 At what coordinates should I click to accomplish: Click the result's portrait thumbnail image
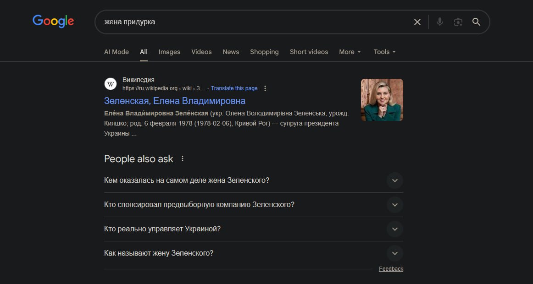(382, 100)
